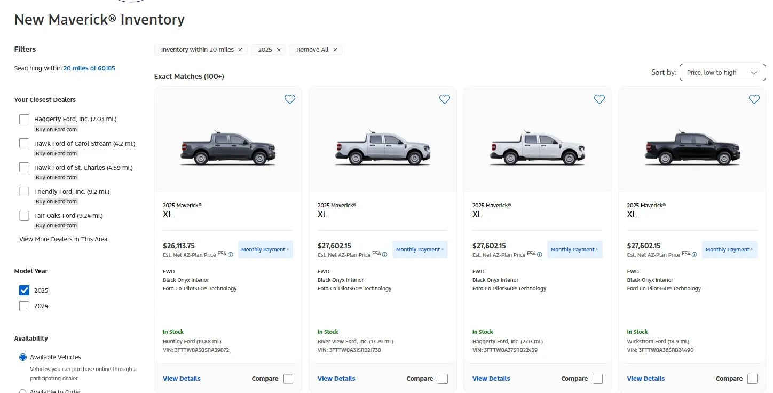The image size is (773, 393).
Task: Tick Compare for the Huntley Ford Maverick
Action: [288, 379]
